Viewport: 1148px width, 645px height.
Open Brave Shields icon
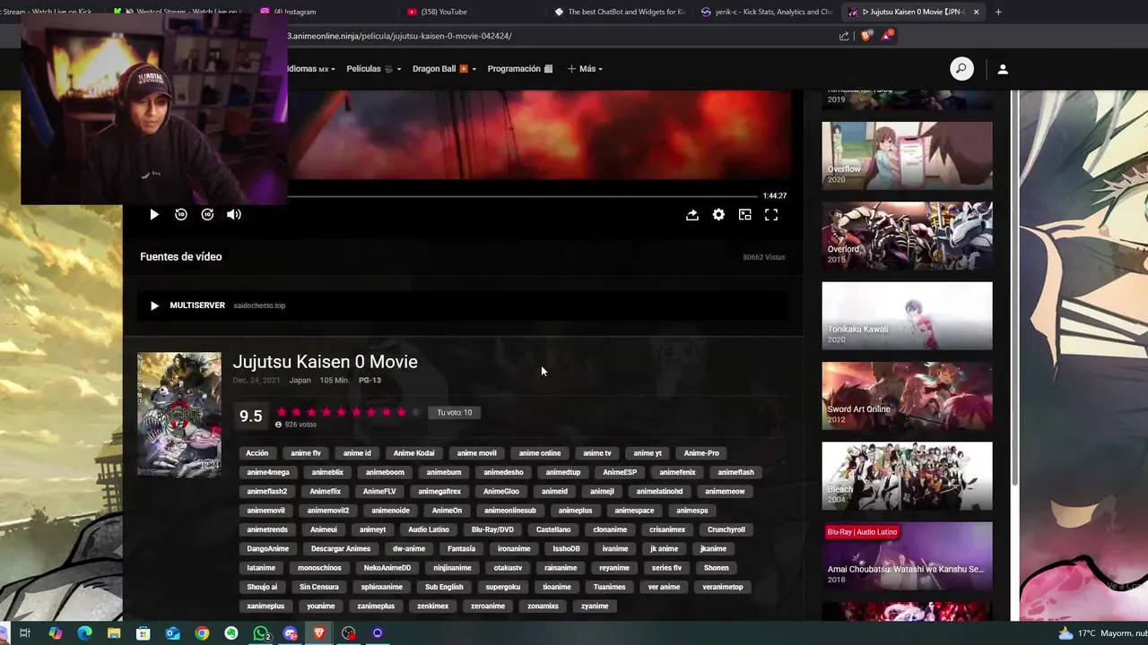tap(865, 36)
